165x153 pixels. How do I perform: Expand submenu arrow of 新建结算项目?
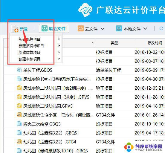pyautogui.click(x=59, y=52)
